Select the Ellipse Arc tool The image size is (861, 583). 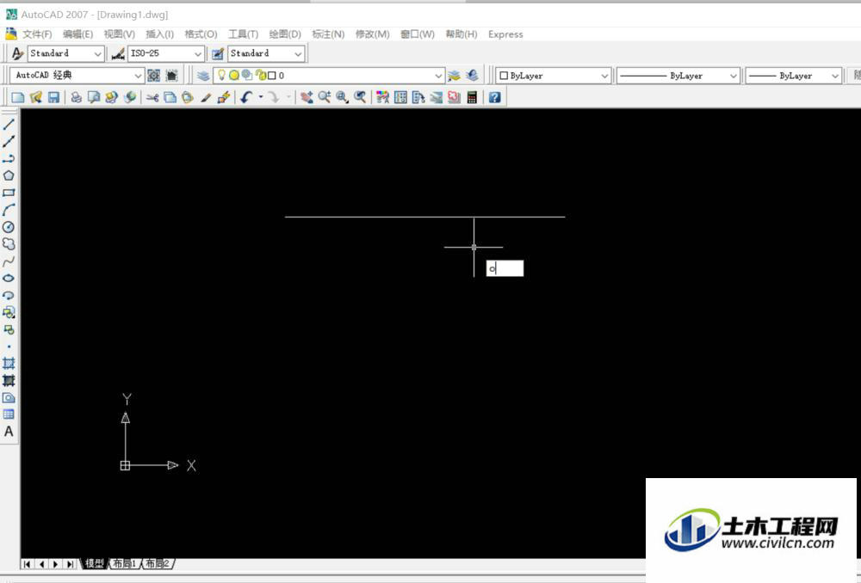[9, 295]
